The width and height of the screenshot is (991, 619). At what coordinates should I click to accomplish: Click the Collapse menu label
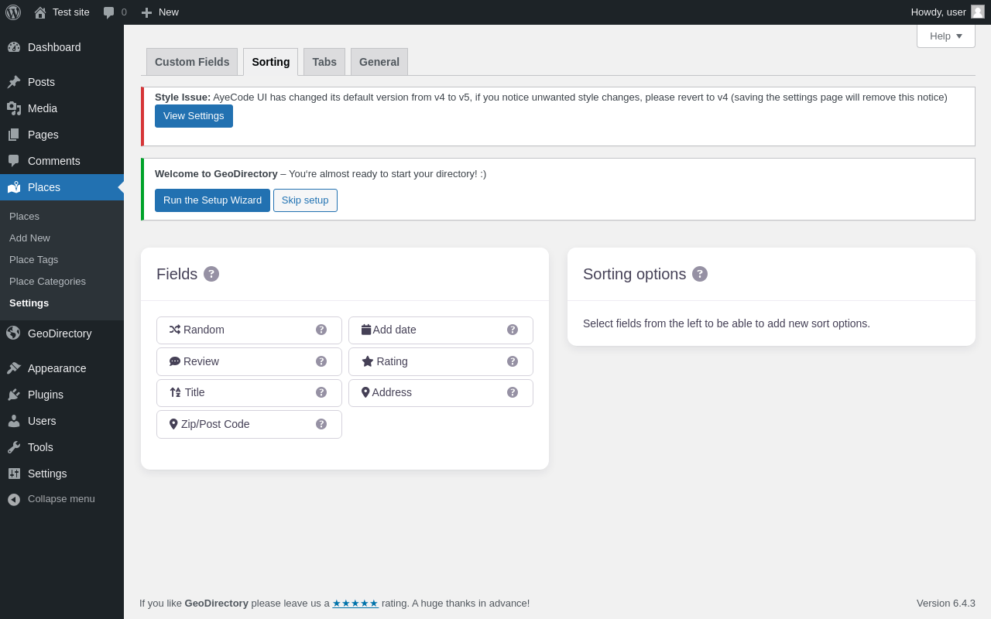click(61, 499)
